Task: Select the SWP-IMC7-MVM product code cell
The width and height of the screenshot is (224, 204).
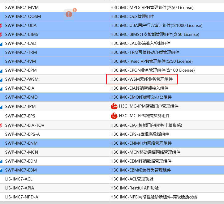Action: [x=56, y=7]
